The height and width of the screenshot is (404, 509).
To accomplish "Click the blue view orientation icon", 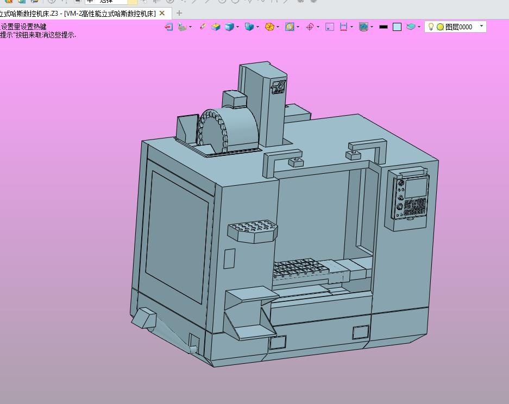I will tap(249, 27).
